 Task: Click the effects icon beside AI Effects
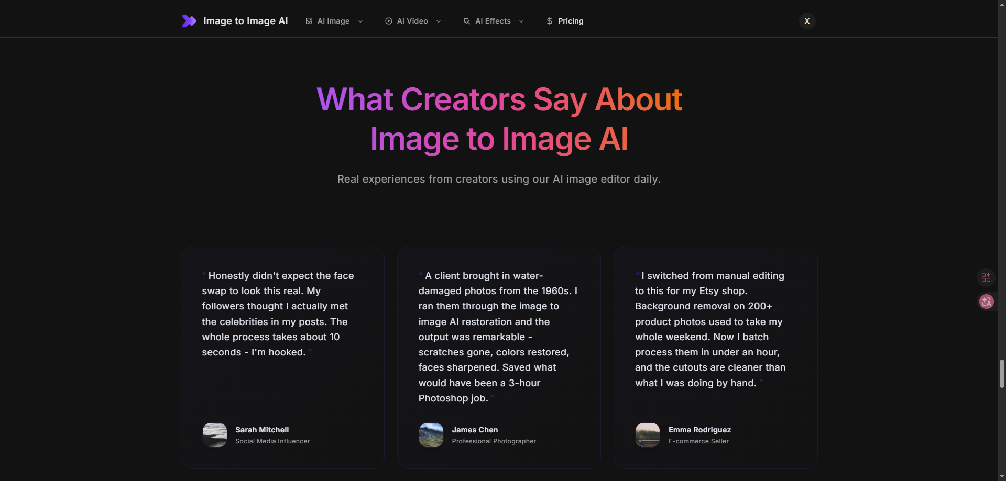tap(467, 21)
